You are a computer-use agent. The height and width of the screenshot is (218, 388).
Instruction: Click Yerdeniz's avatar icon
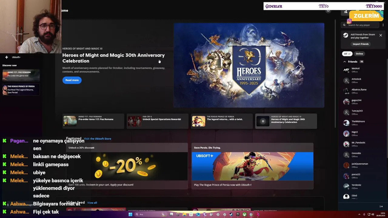346,187
